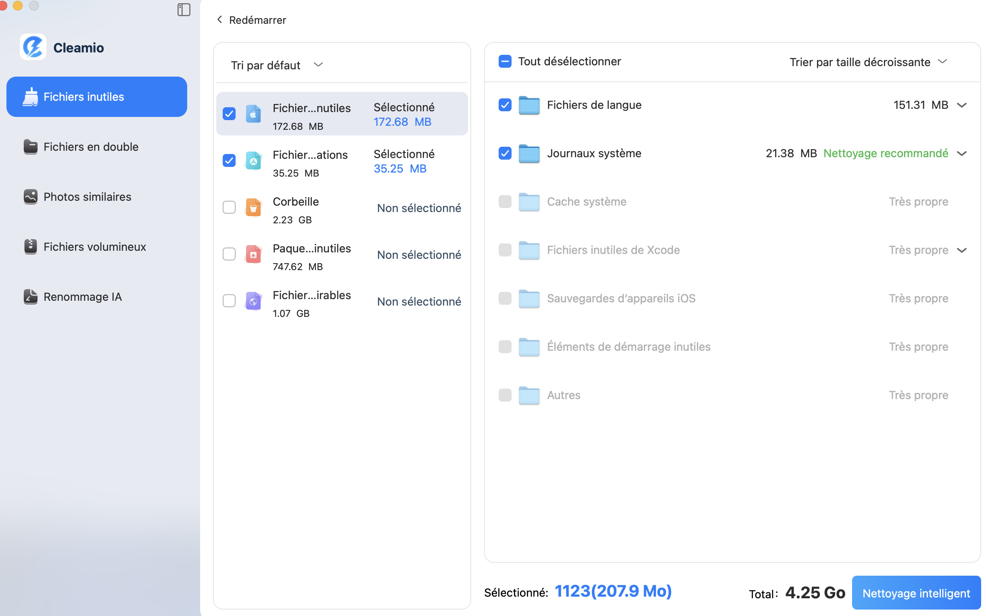Uncheck the Fichiers de langue checkbox
The width and height of the screenshot is (986, 616).
click(x=505, y=105)
